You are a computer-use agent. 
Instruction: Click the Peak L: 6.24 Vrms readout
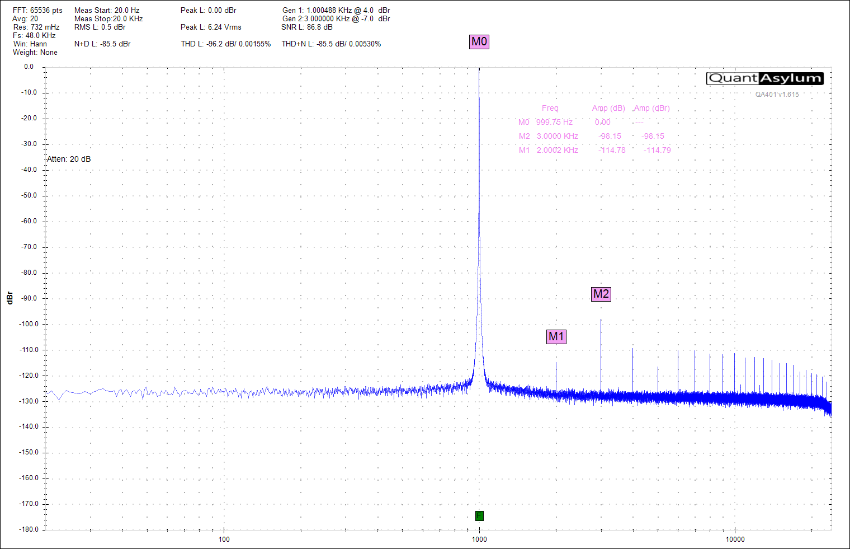211,27
